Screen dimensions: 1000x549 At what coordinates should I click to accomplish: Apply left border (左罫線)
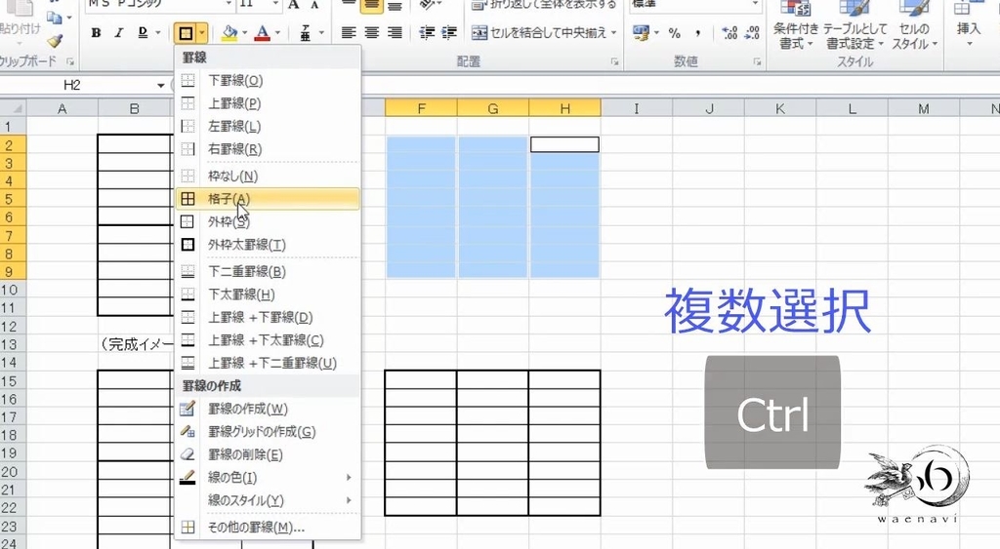[x=268, y=126]
